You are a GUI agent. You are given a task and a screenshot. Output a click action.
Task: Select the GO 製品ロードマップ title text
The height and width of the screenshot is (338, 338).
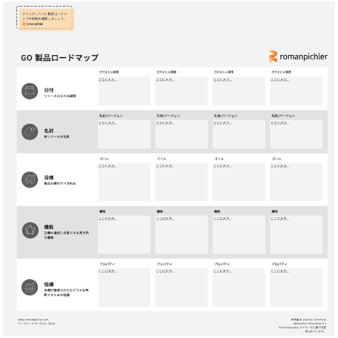pyautogui.click(x=60, y=58)
